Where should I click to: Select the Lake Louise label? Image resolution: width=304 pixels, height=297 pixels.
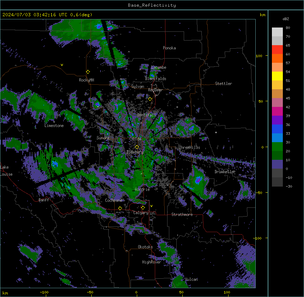point(6,171)
